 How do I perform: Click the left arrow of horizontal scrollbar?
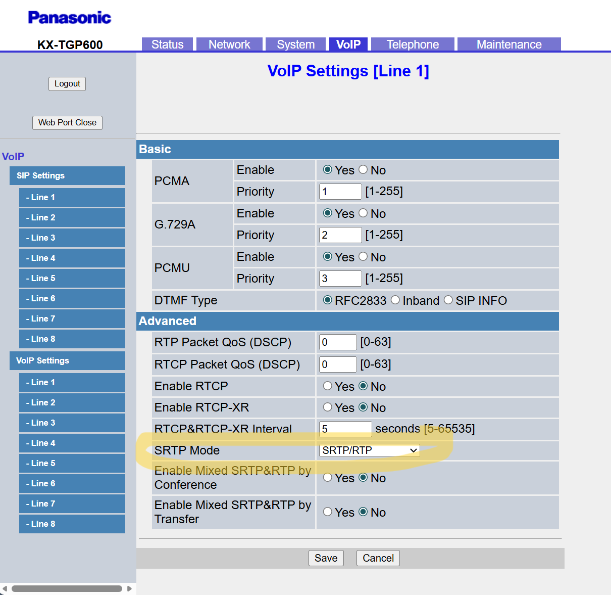(5, 589)
